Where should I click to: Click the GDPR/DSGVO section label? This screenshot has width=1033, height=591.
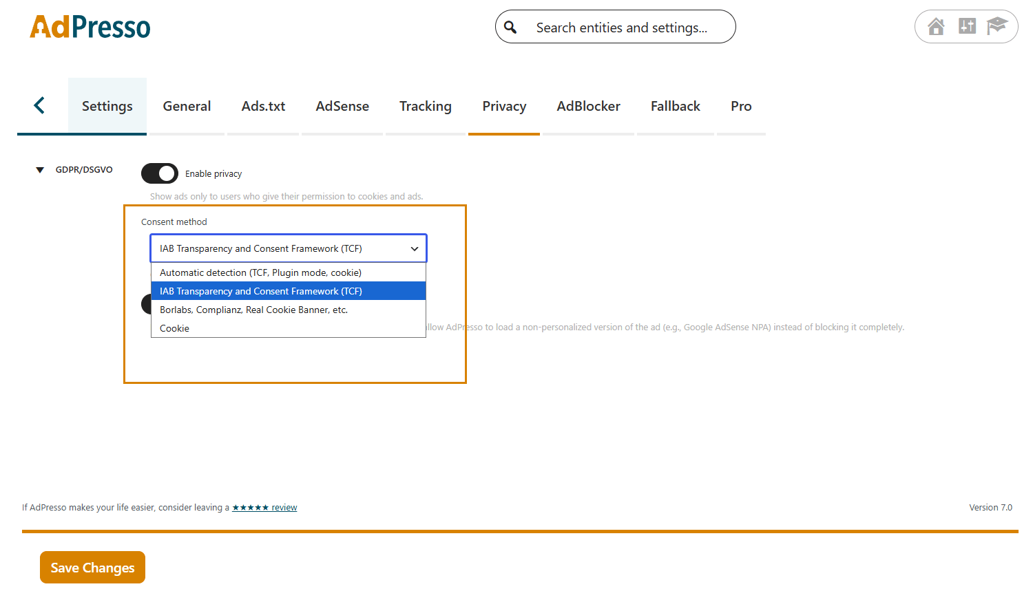84,170
